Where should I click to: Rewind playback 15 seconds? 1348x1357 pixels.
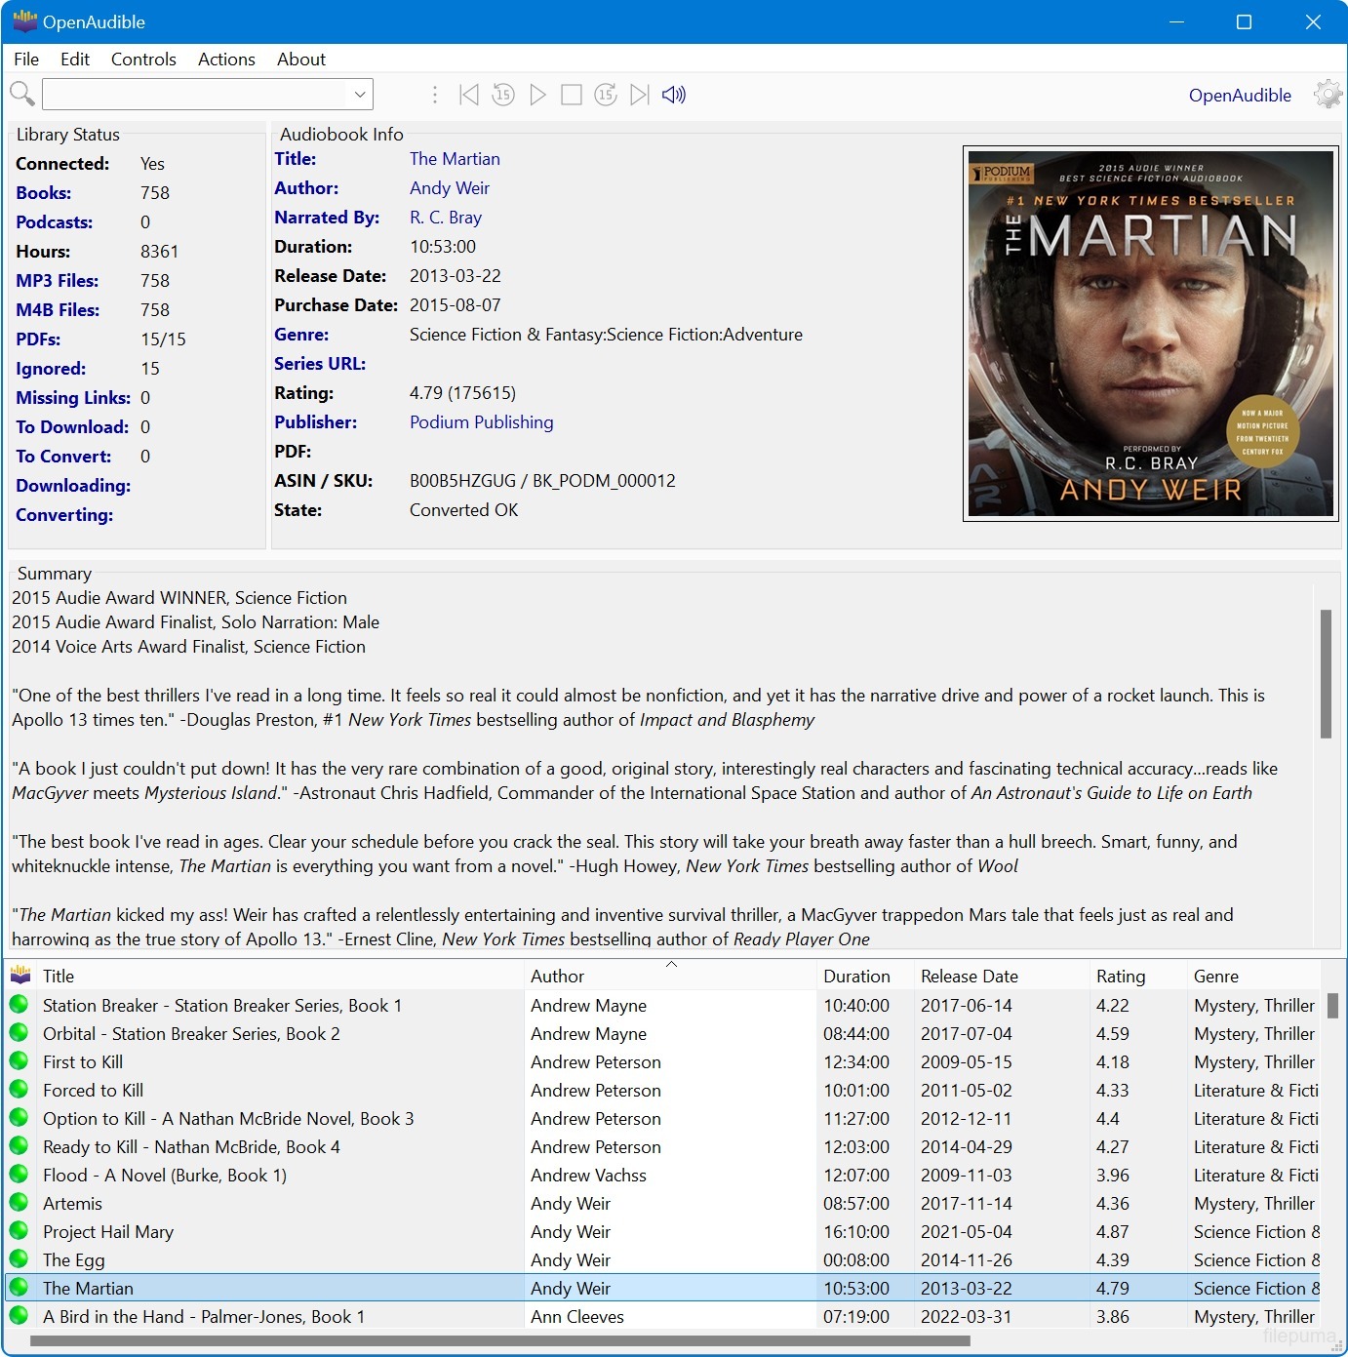(x=503, y=95)
